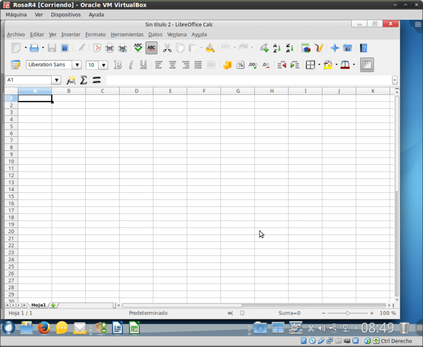Export the document directly as PDF

click(96, 48)
